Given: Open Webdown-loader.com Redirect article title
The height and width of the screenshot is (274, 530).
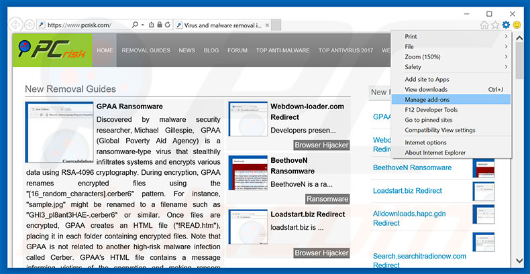Looking at the screenshot, I should coord(307,112).
